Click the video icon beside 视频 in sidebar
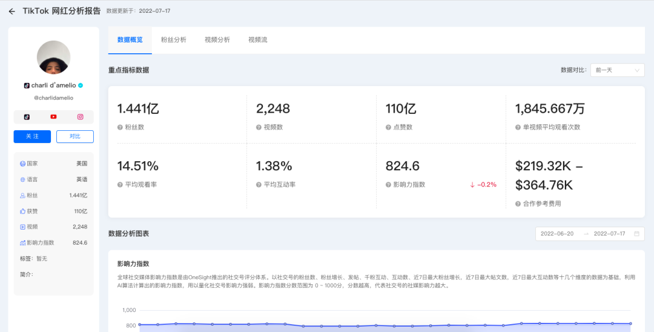Viewport: 654px width, 332px height. (22, 227)
